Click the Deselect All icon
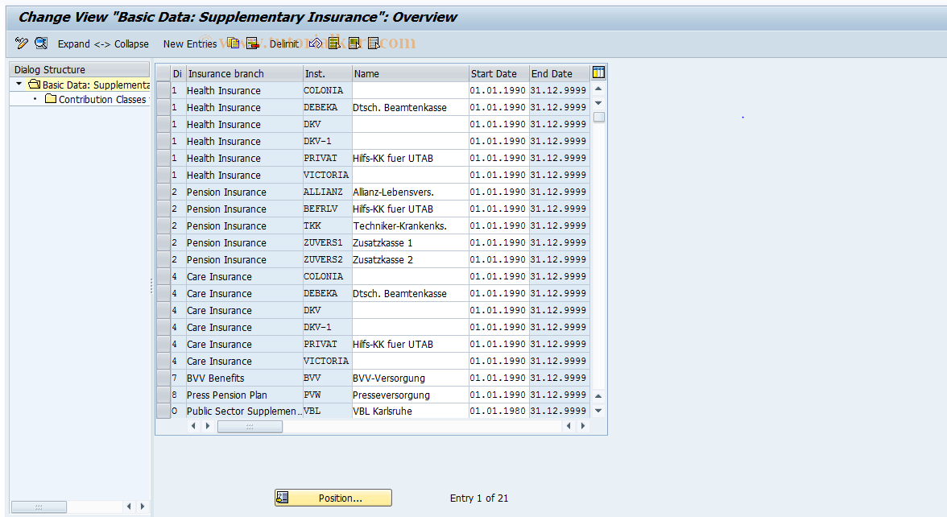 374,43
